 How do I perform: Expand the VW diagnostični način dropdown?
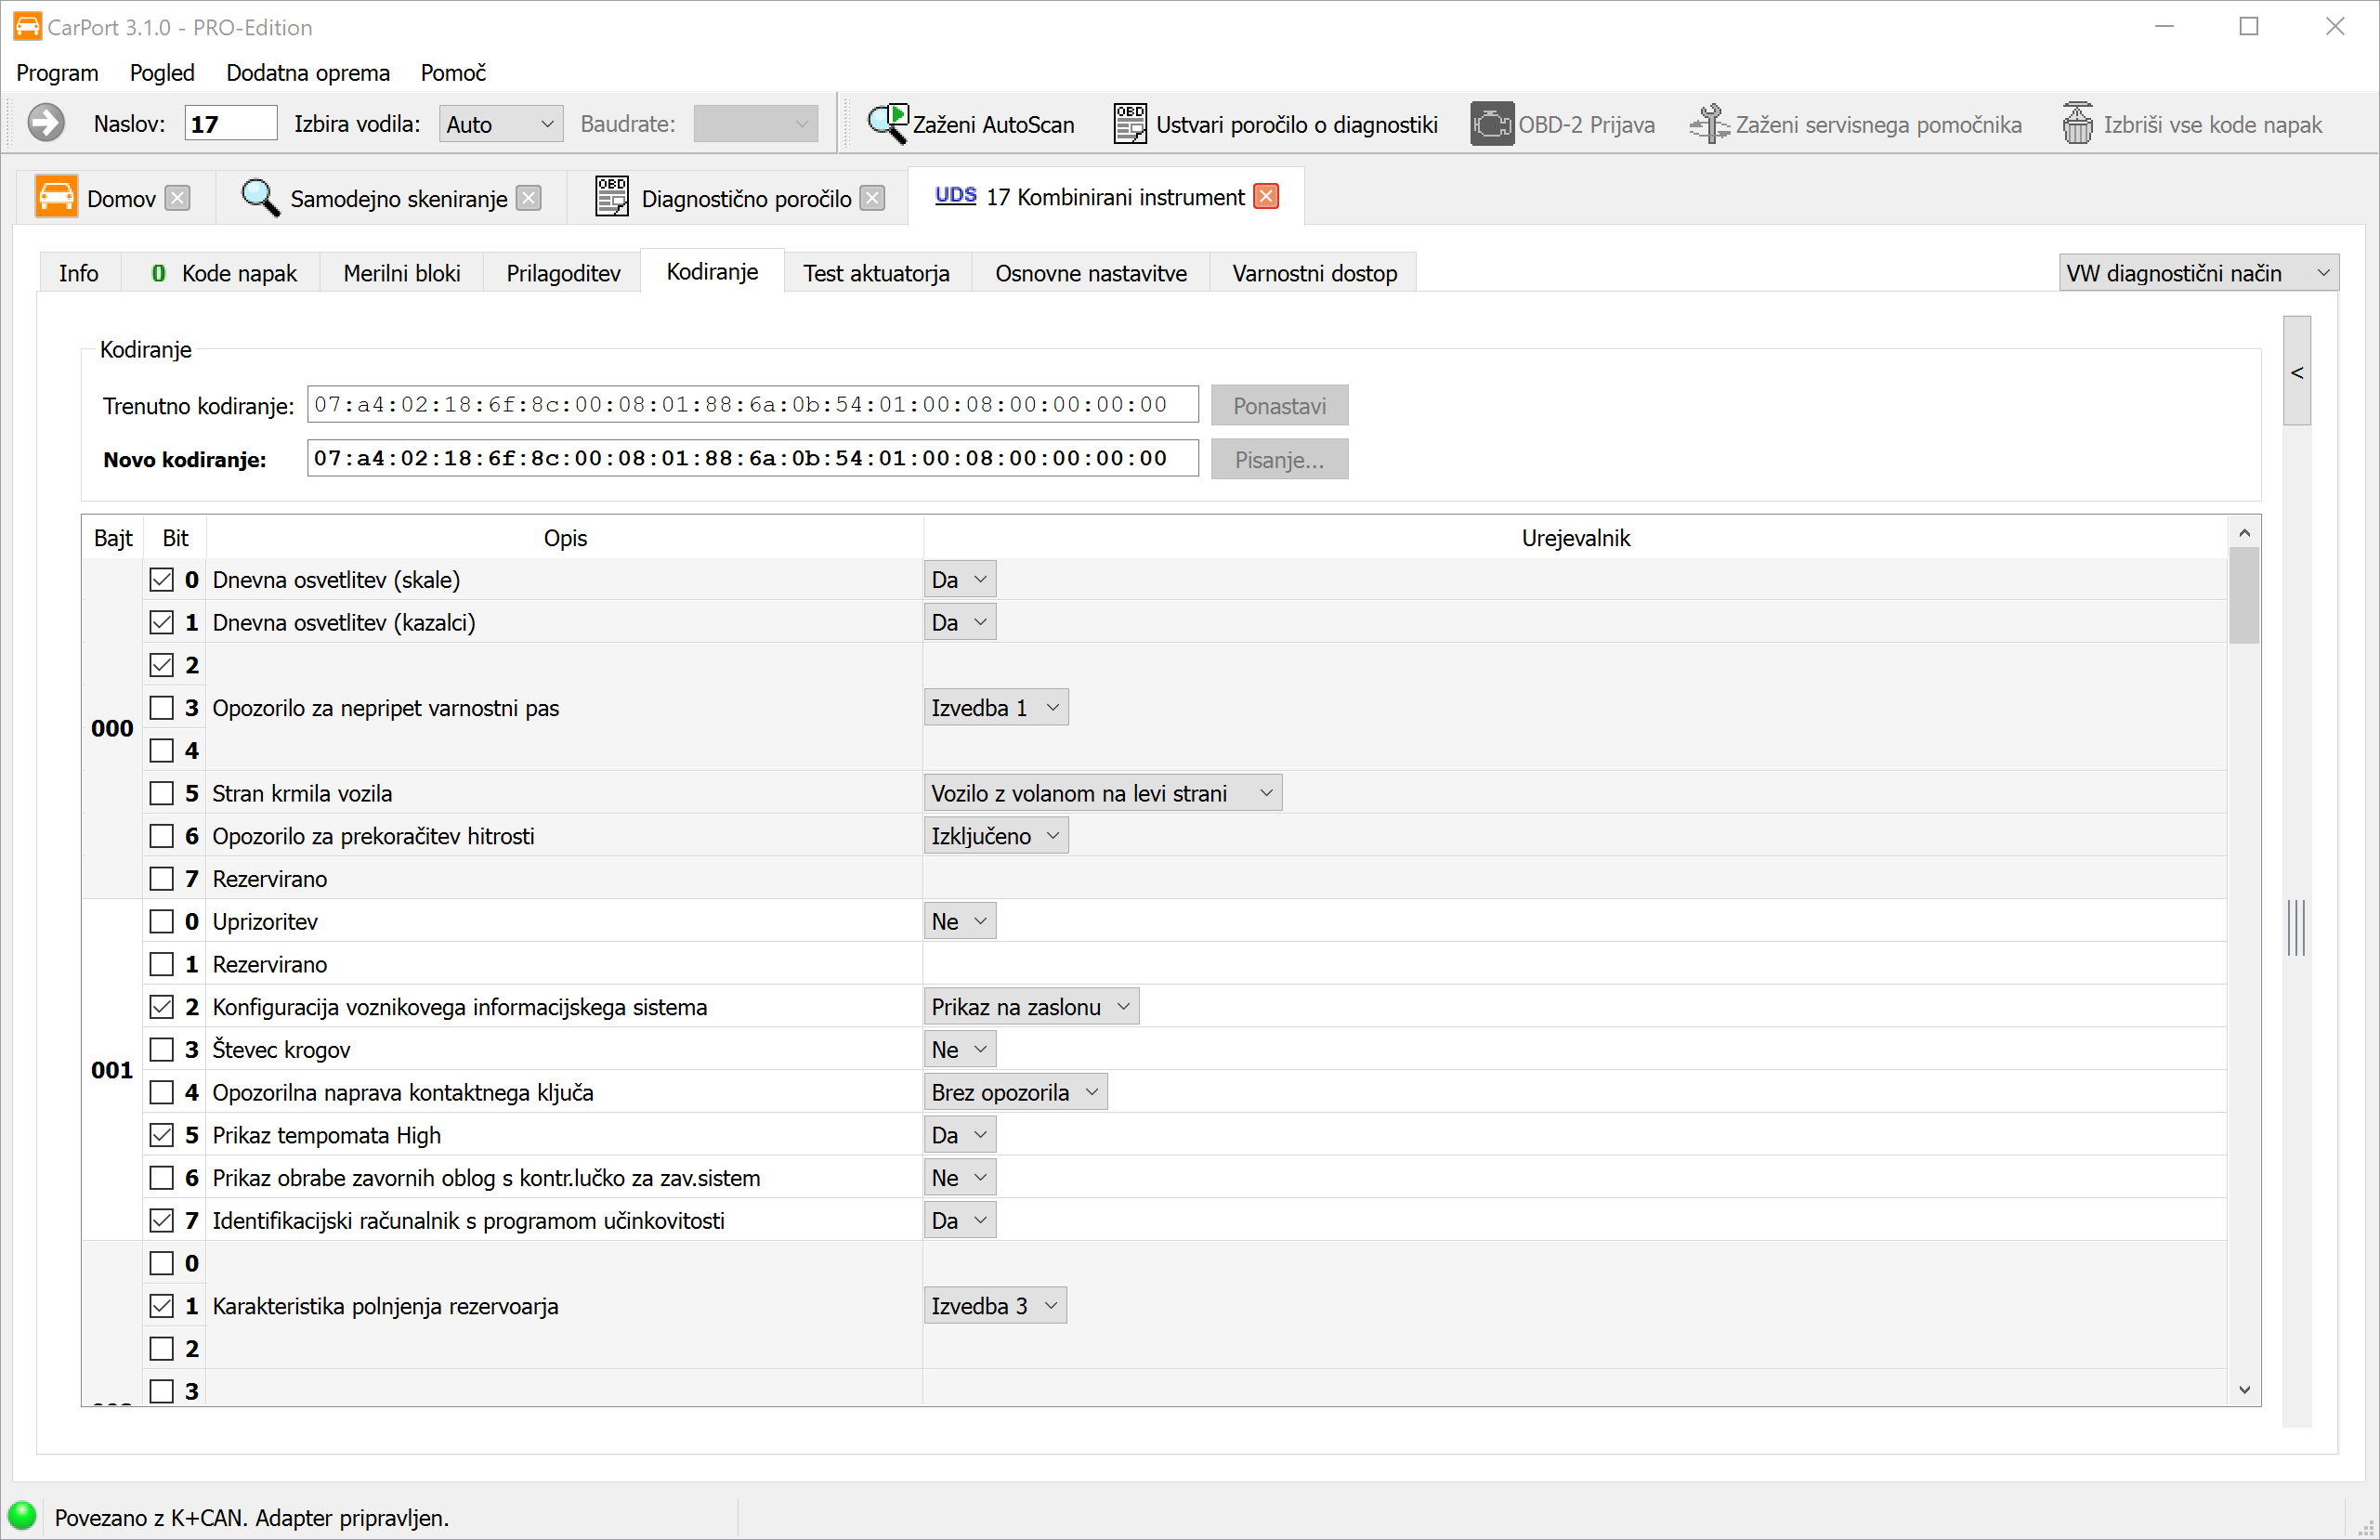2198,273
